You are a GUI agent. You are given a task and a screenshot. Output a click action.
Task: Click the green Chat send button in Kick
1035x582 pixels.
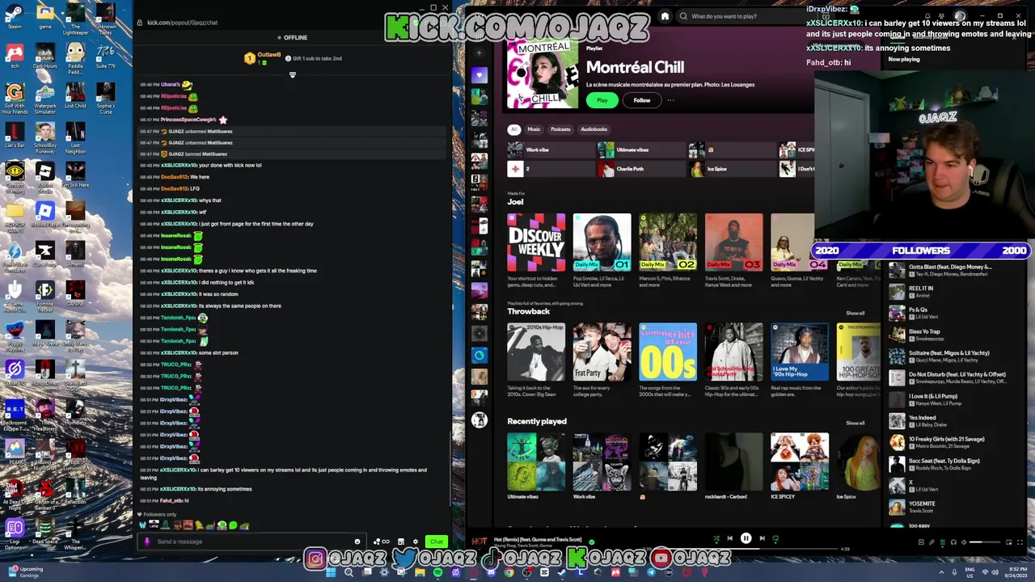coord(437,542)
